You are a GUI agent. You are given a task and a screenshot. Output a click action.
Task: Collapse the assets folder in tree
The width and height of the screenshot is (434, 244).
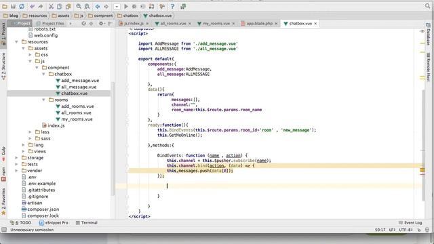click(24, 48)
